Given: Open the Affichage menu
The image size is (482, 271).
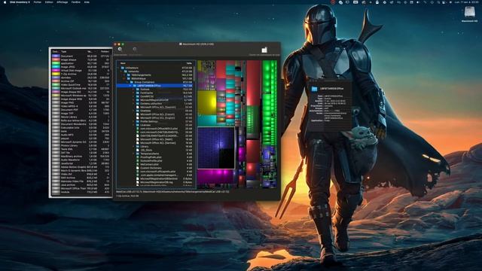Looking at the screenshot, I should coord(63,2).
